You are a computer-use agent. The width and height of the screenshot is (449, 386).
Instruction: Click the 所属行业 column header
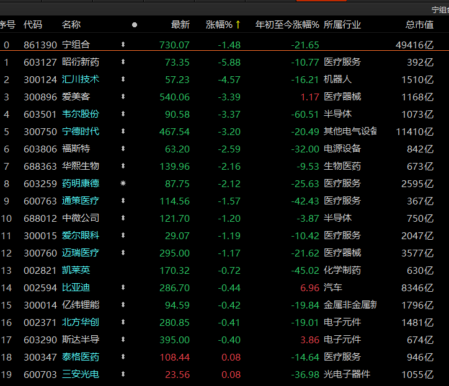click(342, 25)
